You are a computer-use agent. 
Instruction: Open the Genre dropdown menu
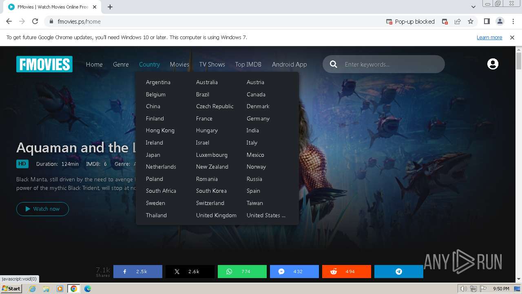click(x=121, y=65)
